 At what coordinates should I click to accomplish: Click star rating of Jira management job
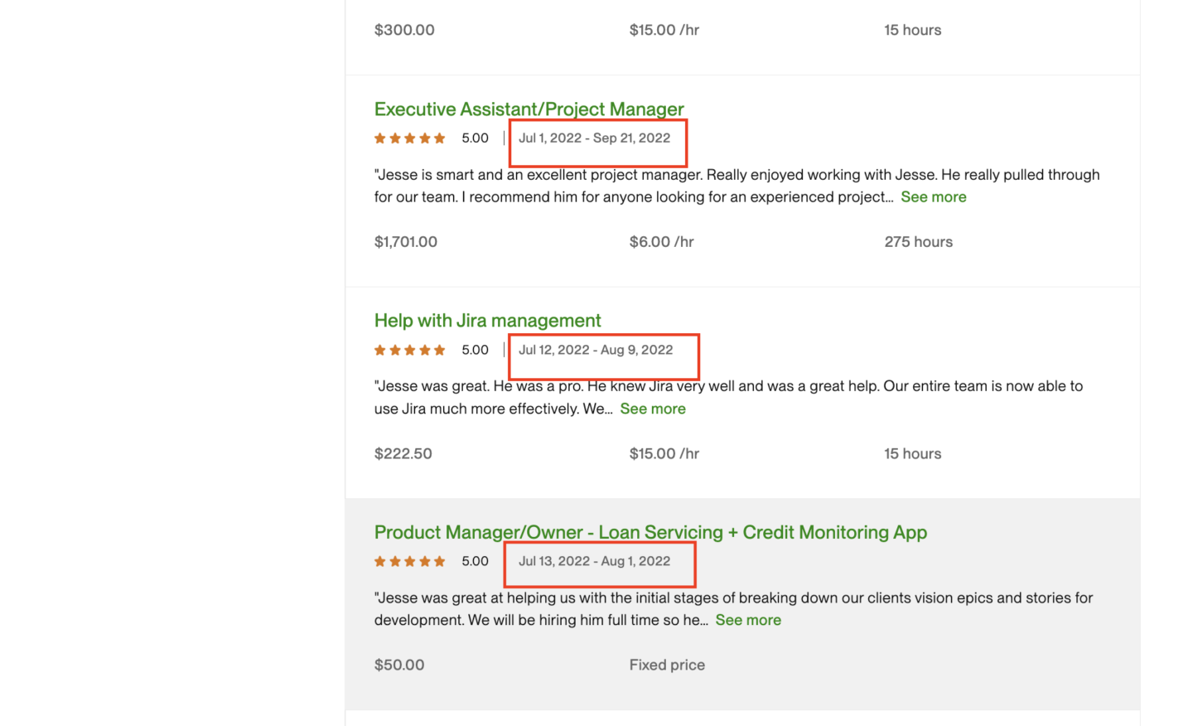point(410,350)
